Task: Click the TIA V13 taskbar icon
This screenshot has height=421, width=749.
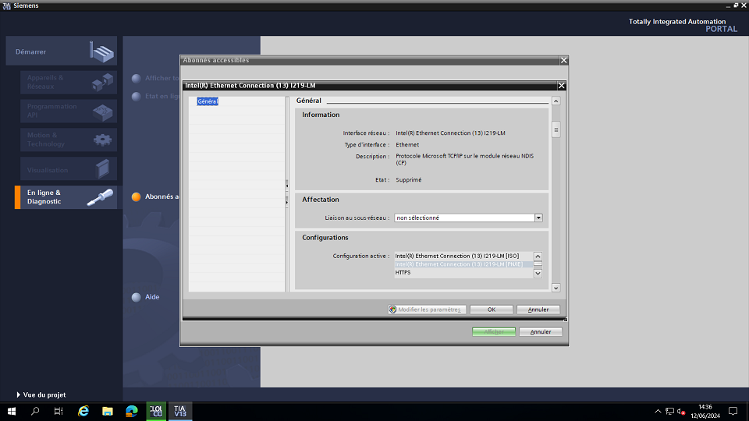Action: [179, 411]
